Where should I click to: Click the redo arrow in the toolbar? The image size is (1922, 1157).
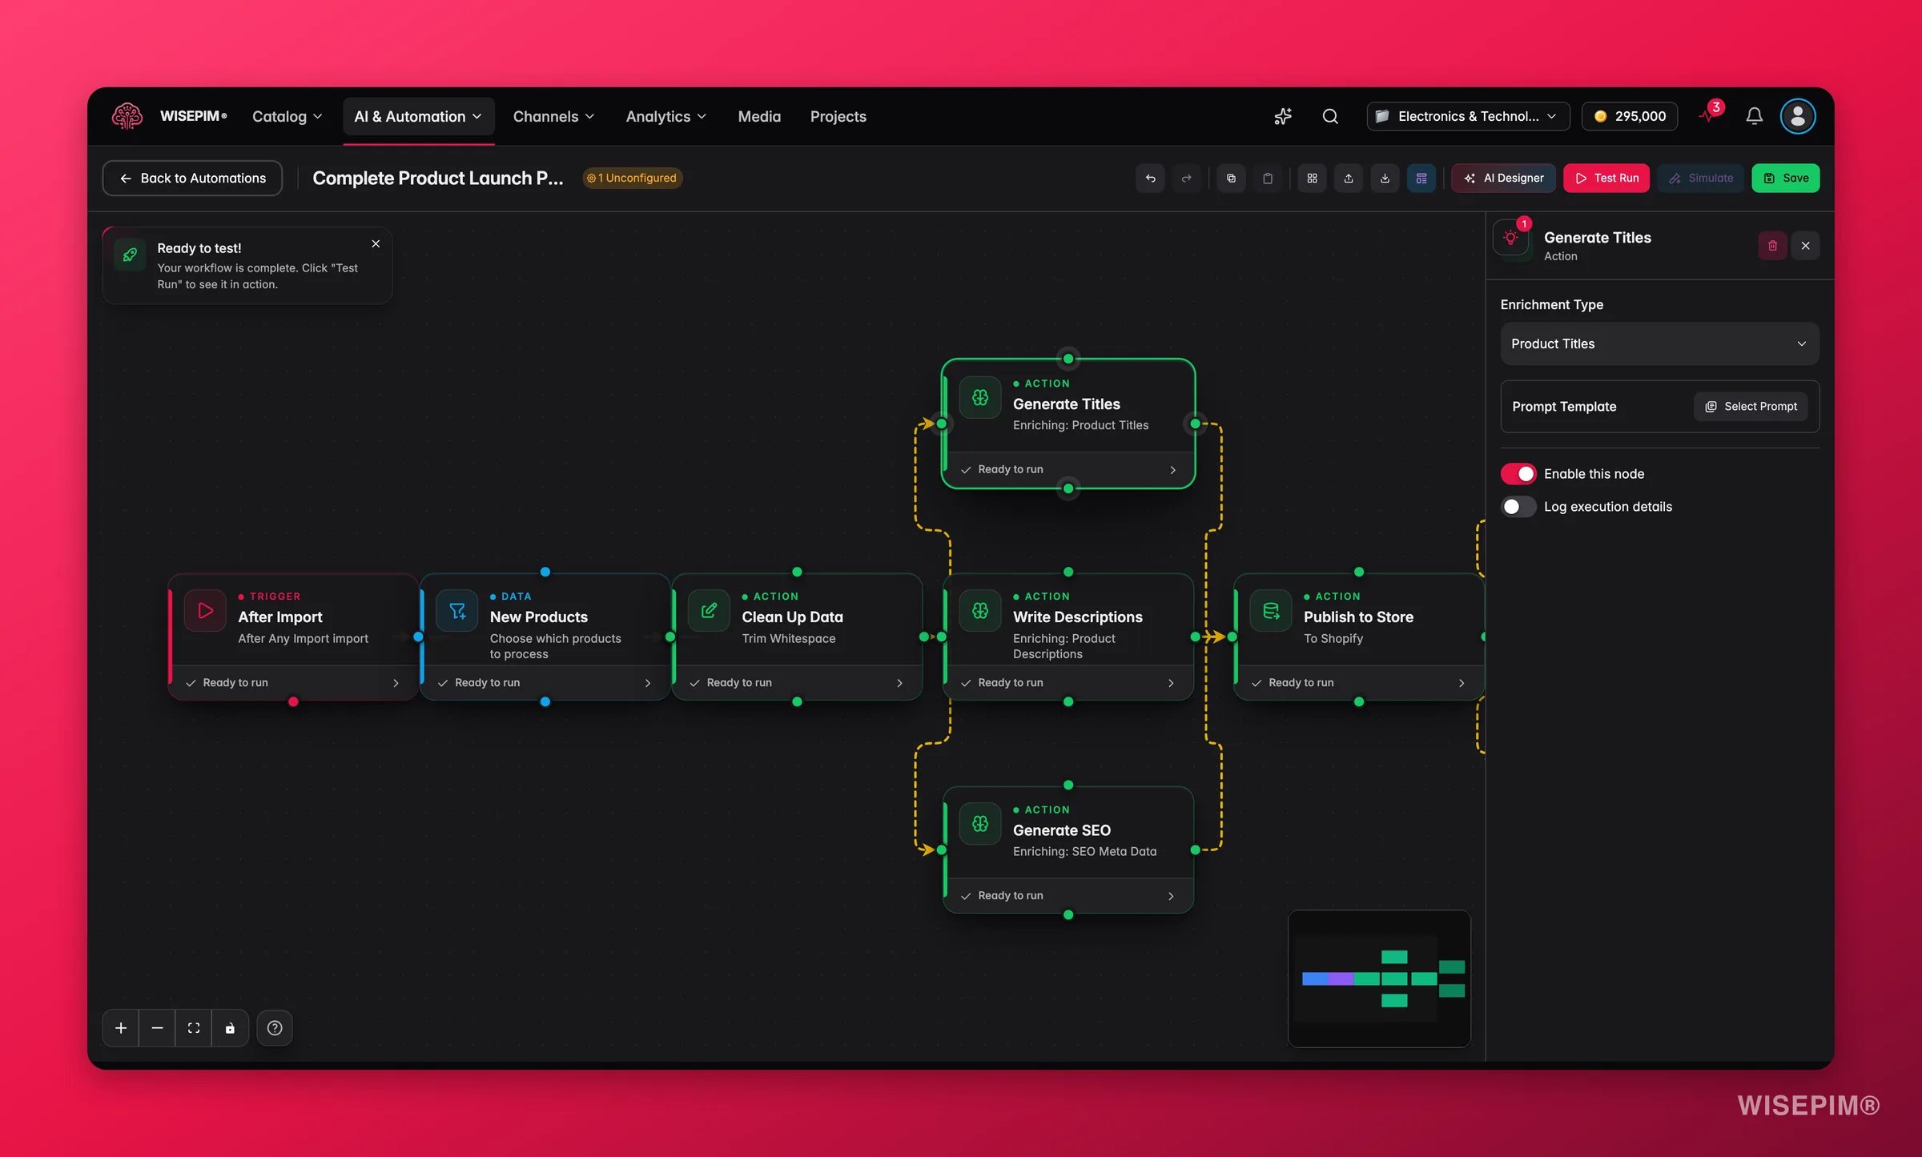1186,178
